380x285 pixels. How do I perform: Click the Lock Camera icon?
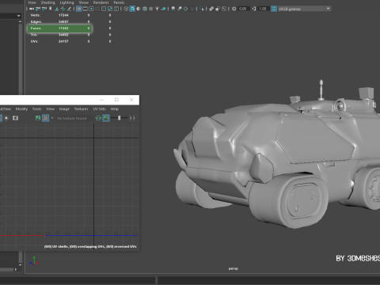coord(38,9)
